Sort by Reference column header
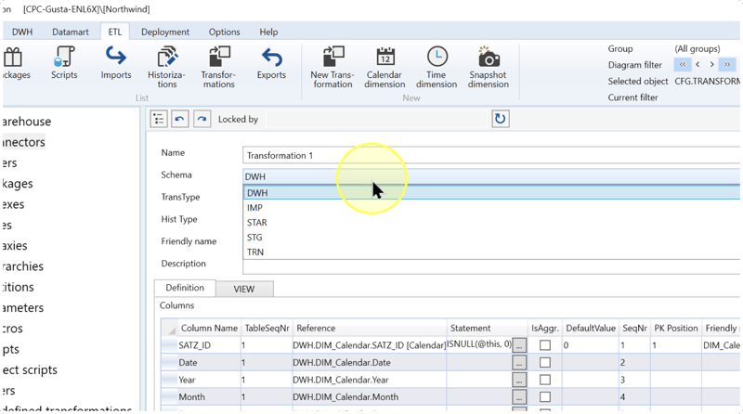Viewport: 743px width, 414px height. 370,328
